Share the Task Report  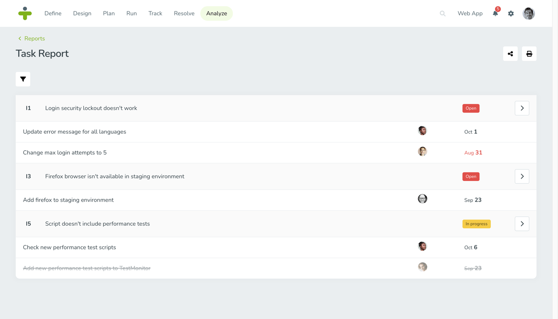click(510, 54)
